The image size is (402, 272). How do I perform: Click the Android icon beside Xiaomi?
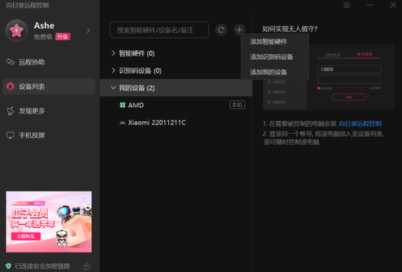[123, 123]
